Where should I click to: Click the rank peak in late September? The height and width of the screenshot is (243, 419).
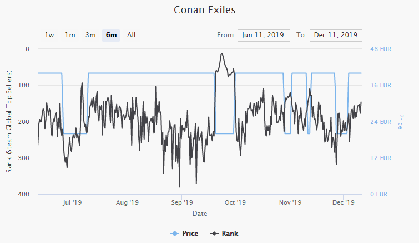(x=222, y=54)
